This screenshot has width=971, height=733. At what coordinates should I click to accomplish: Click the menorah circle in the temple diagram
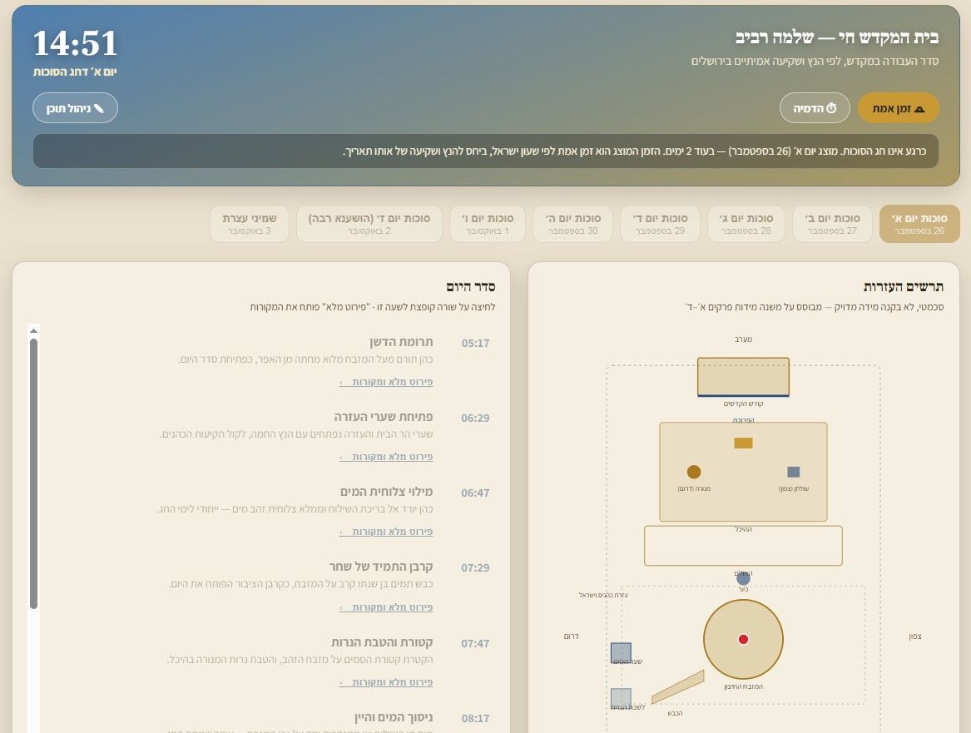pyautogui.click(x=694, y=472)
